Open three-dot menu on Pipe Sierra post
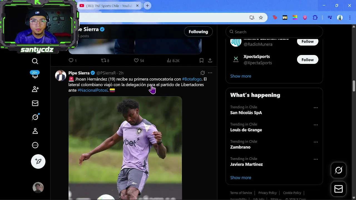Image resolution: width=356 pixels, height=200 pixels. [x=210, y=73]
